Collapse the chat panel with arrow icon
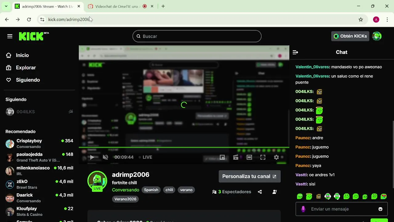The image size is (394, 222). [x=295, y=52]
